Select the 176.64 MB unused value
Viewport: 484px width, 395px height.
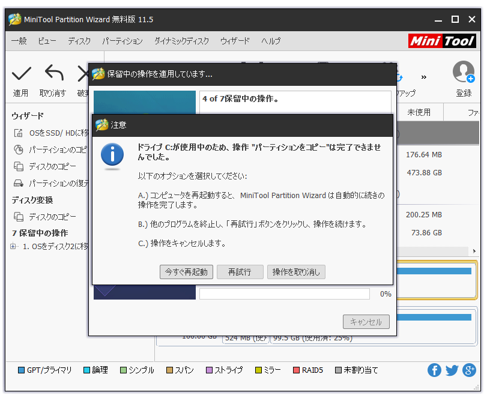424,155
